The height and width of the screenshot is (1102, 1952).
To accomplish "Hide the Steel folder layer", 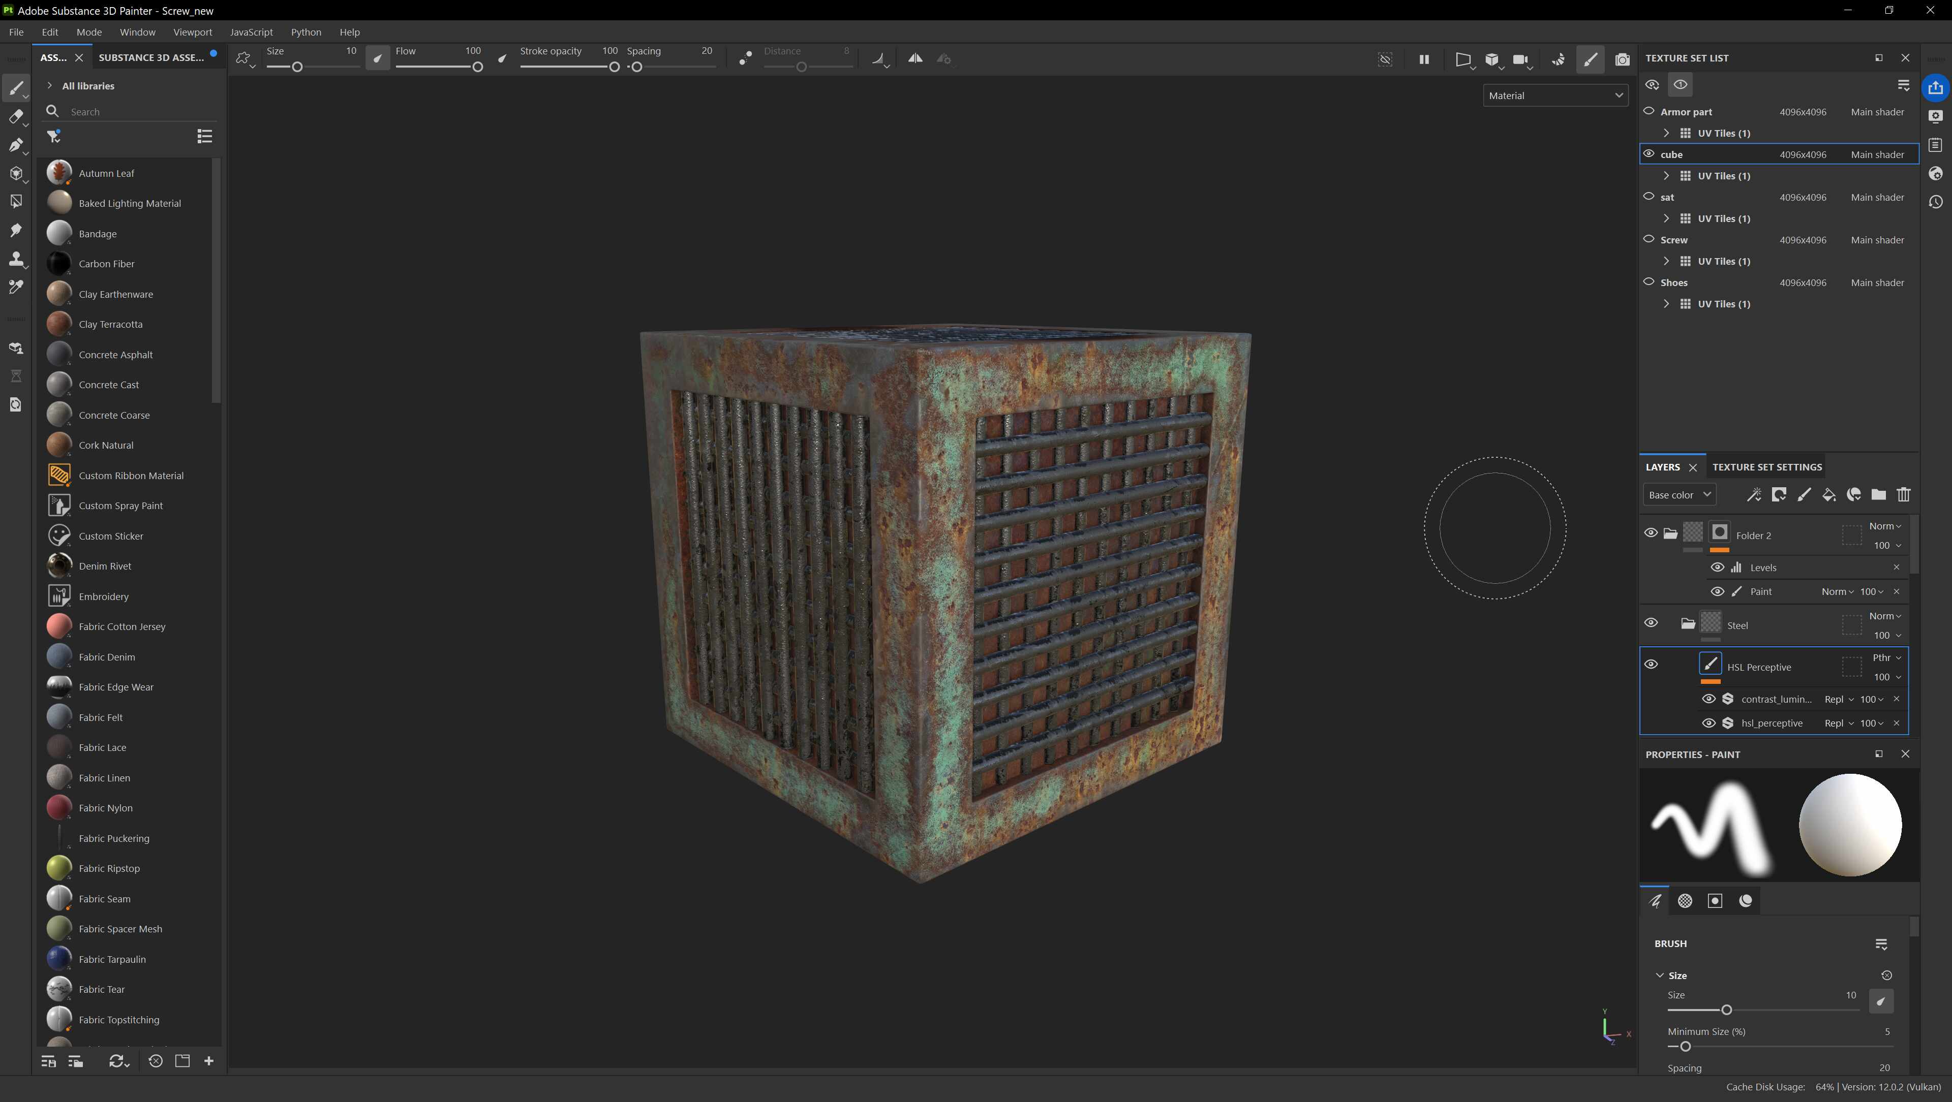I will [x=1651, y=622].
